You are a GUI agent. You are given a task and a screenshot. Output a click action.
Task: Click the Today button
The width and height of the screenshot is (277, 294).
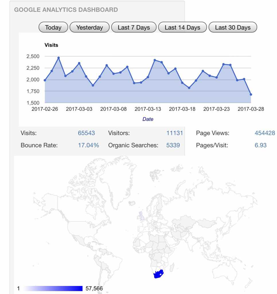coord(53,27)
